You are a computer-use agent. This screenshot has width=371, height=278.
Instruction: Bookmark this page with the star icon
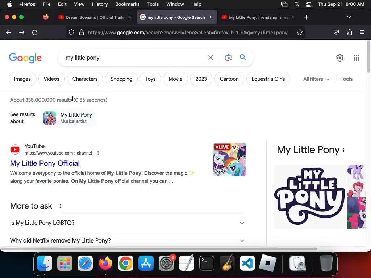pyautogui.click(x=300, y=33)
